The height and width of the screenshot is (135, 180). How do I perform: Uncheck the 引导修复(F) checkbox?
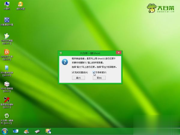tap(94, 72)
